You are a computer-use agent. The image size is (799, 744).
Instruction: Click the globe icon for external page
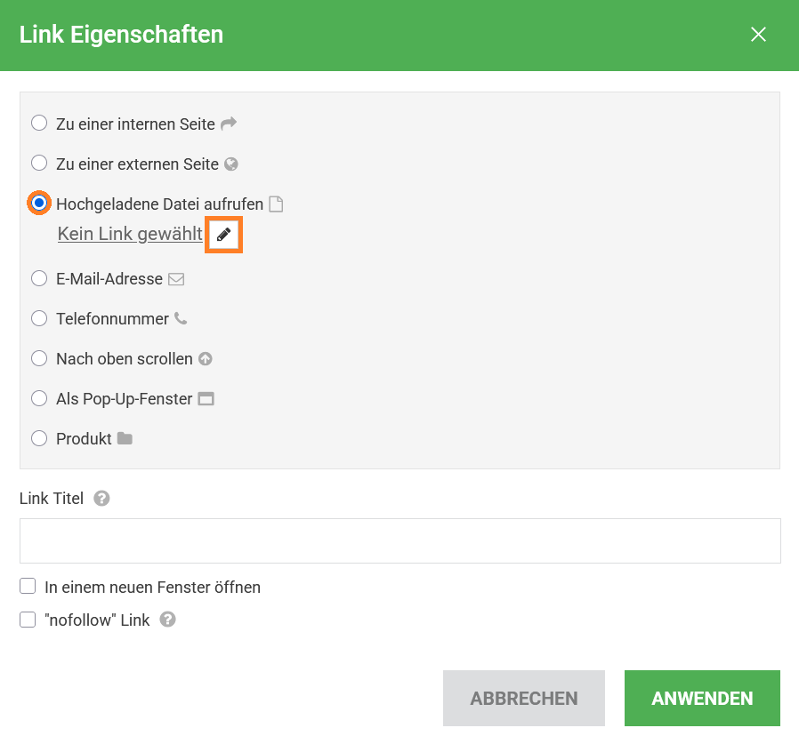(x=231, y=164)
